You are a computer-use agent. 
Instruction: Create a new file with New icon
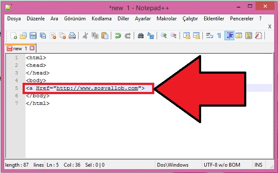tap(13, 36)
